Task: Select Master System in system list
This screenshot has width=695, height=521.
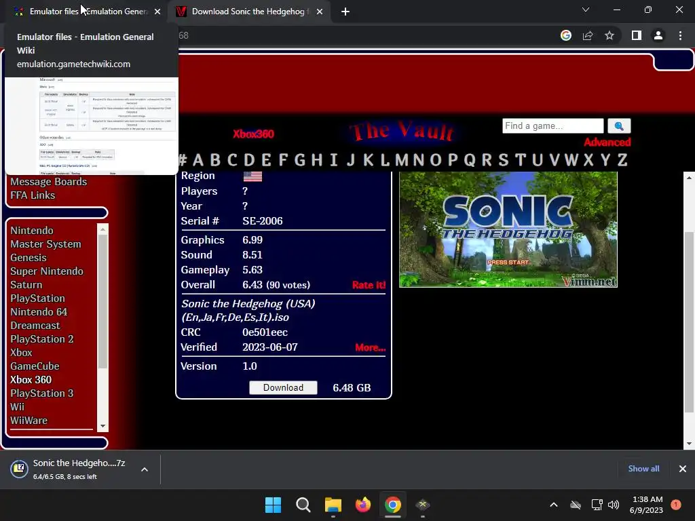Action: click(45, 244)
